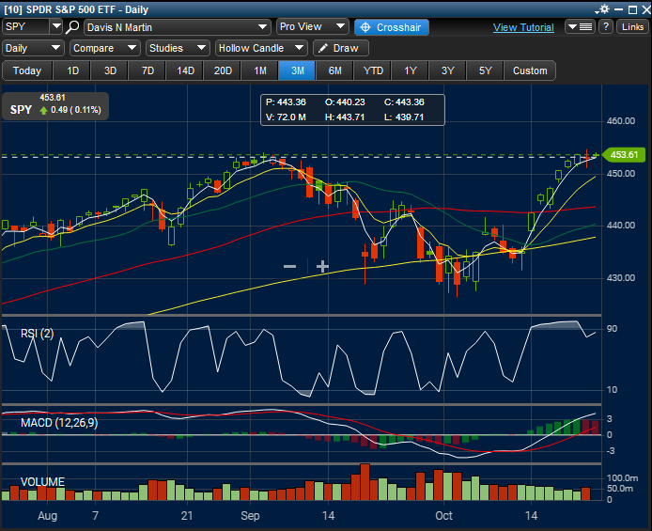652x531 pixels.
Task: Click the MACD (12,26,9) study label
Action: (59, 423)
